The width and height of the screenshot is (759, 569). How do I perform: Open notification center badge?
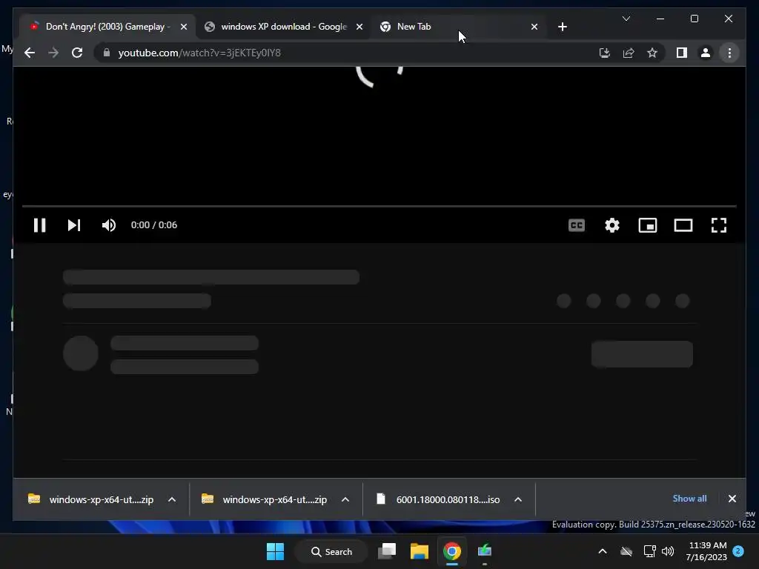click(738, 551)
